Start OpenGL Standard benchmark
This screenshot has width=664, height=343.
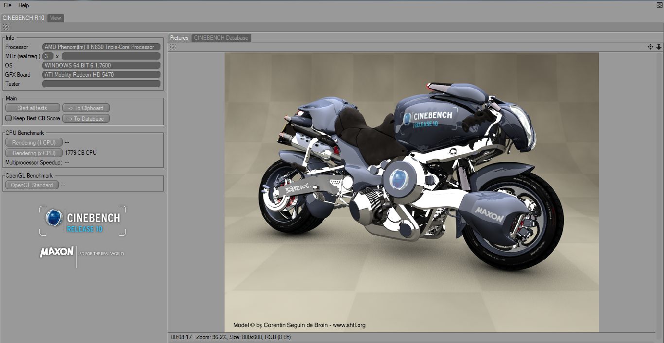click(32, 185)
